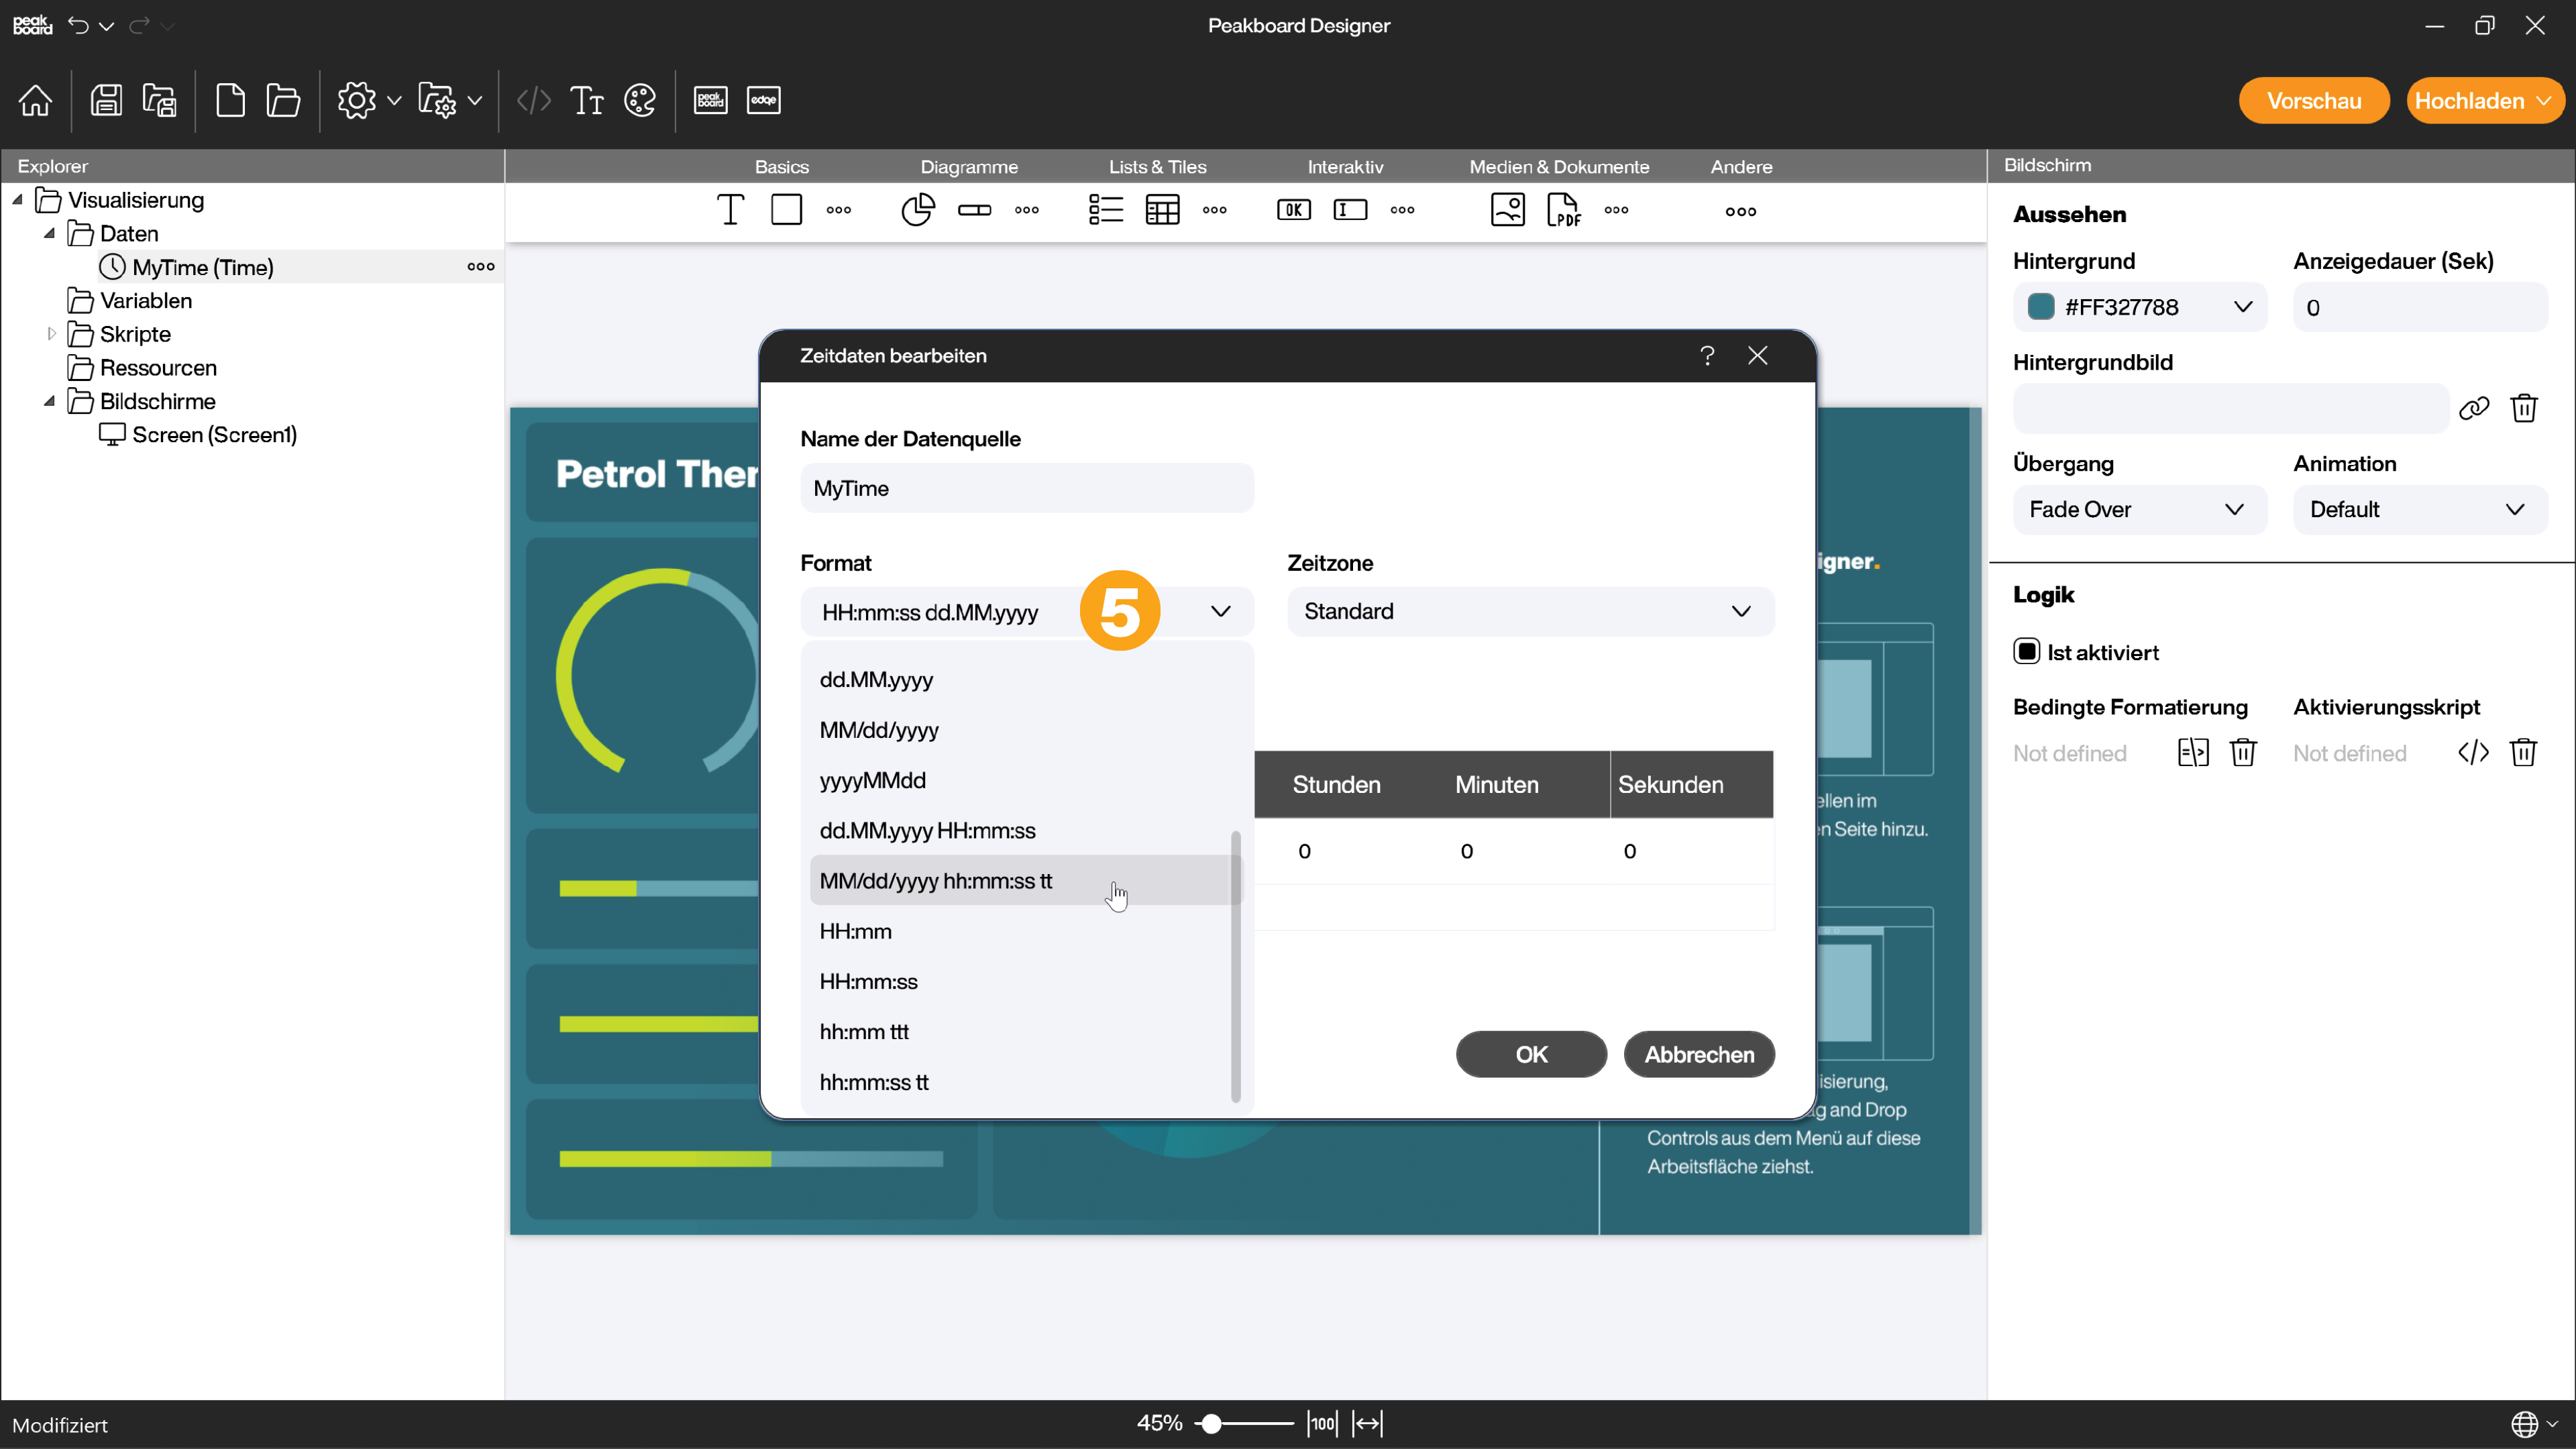2576x1449 pixels.
Task: Open help in Zeitdaten bearbeiten dialog
Action: pos(1708,356)
